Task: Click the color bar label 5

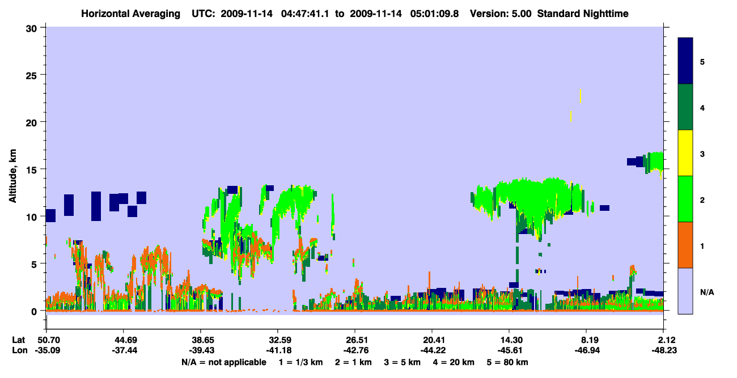Action: pyautogui.click(x=702, y=61)
